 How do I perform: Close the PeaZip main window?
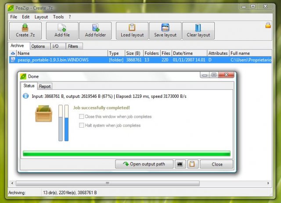coord(265,7)
